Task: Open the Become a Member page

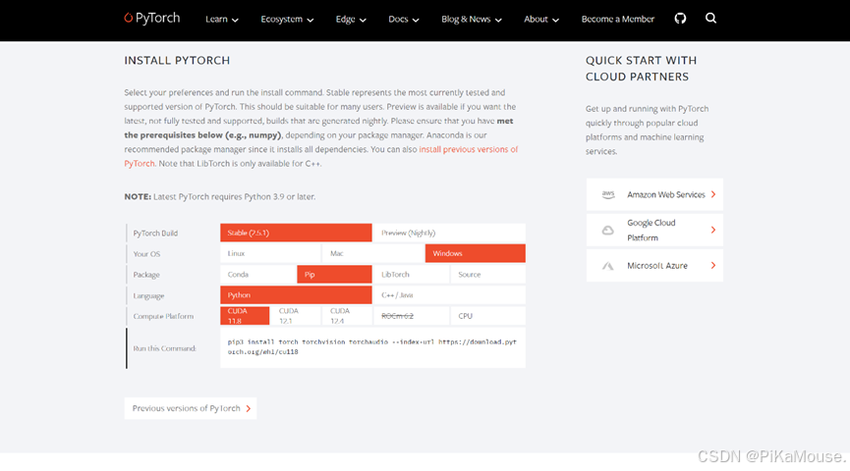Action: click(618, 19)
